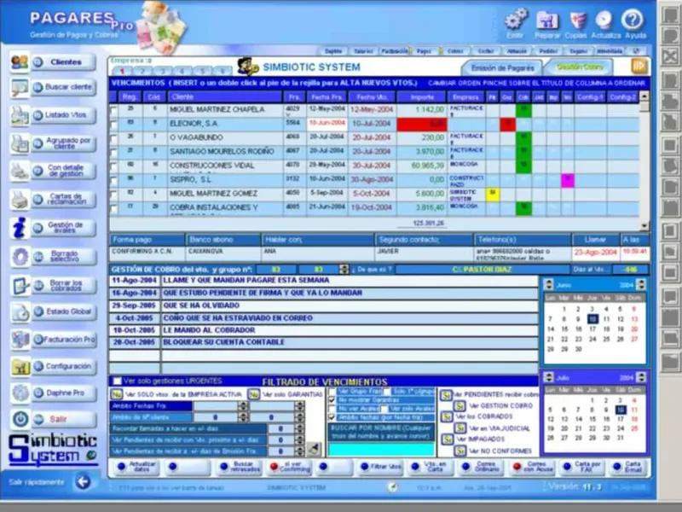The image size is (682, 512).
Task: Check Ver solo gestiones URGENTES box
Action: point(117,381)
